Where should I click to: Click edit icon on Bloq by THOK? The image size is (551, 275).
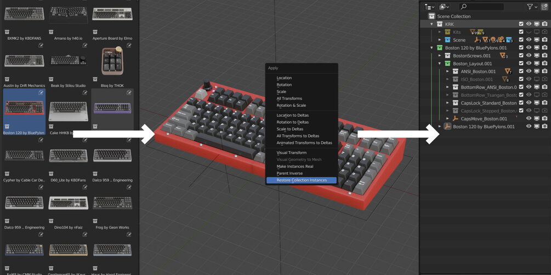coord(129,45)
